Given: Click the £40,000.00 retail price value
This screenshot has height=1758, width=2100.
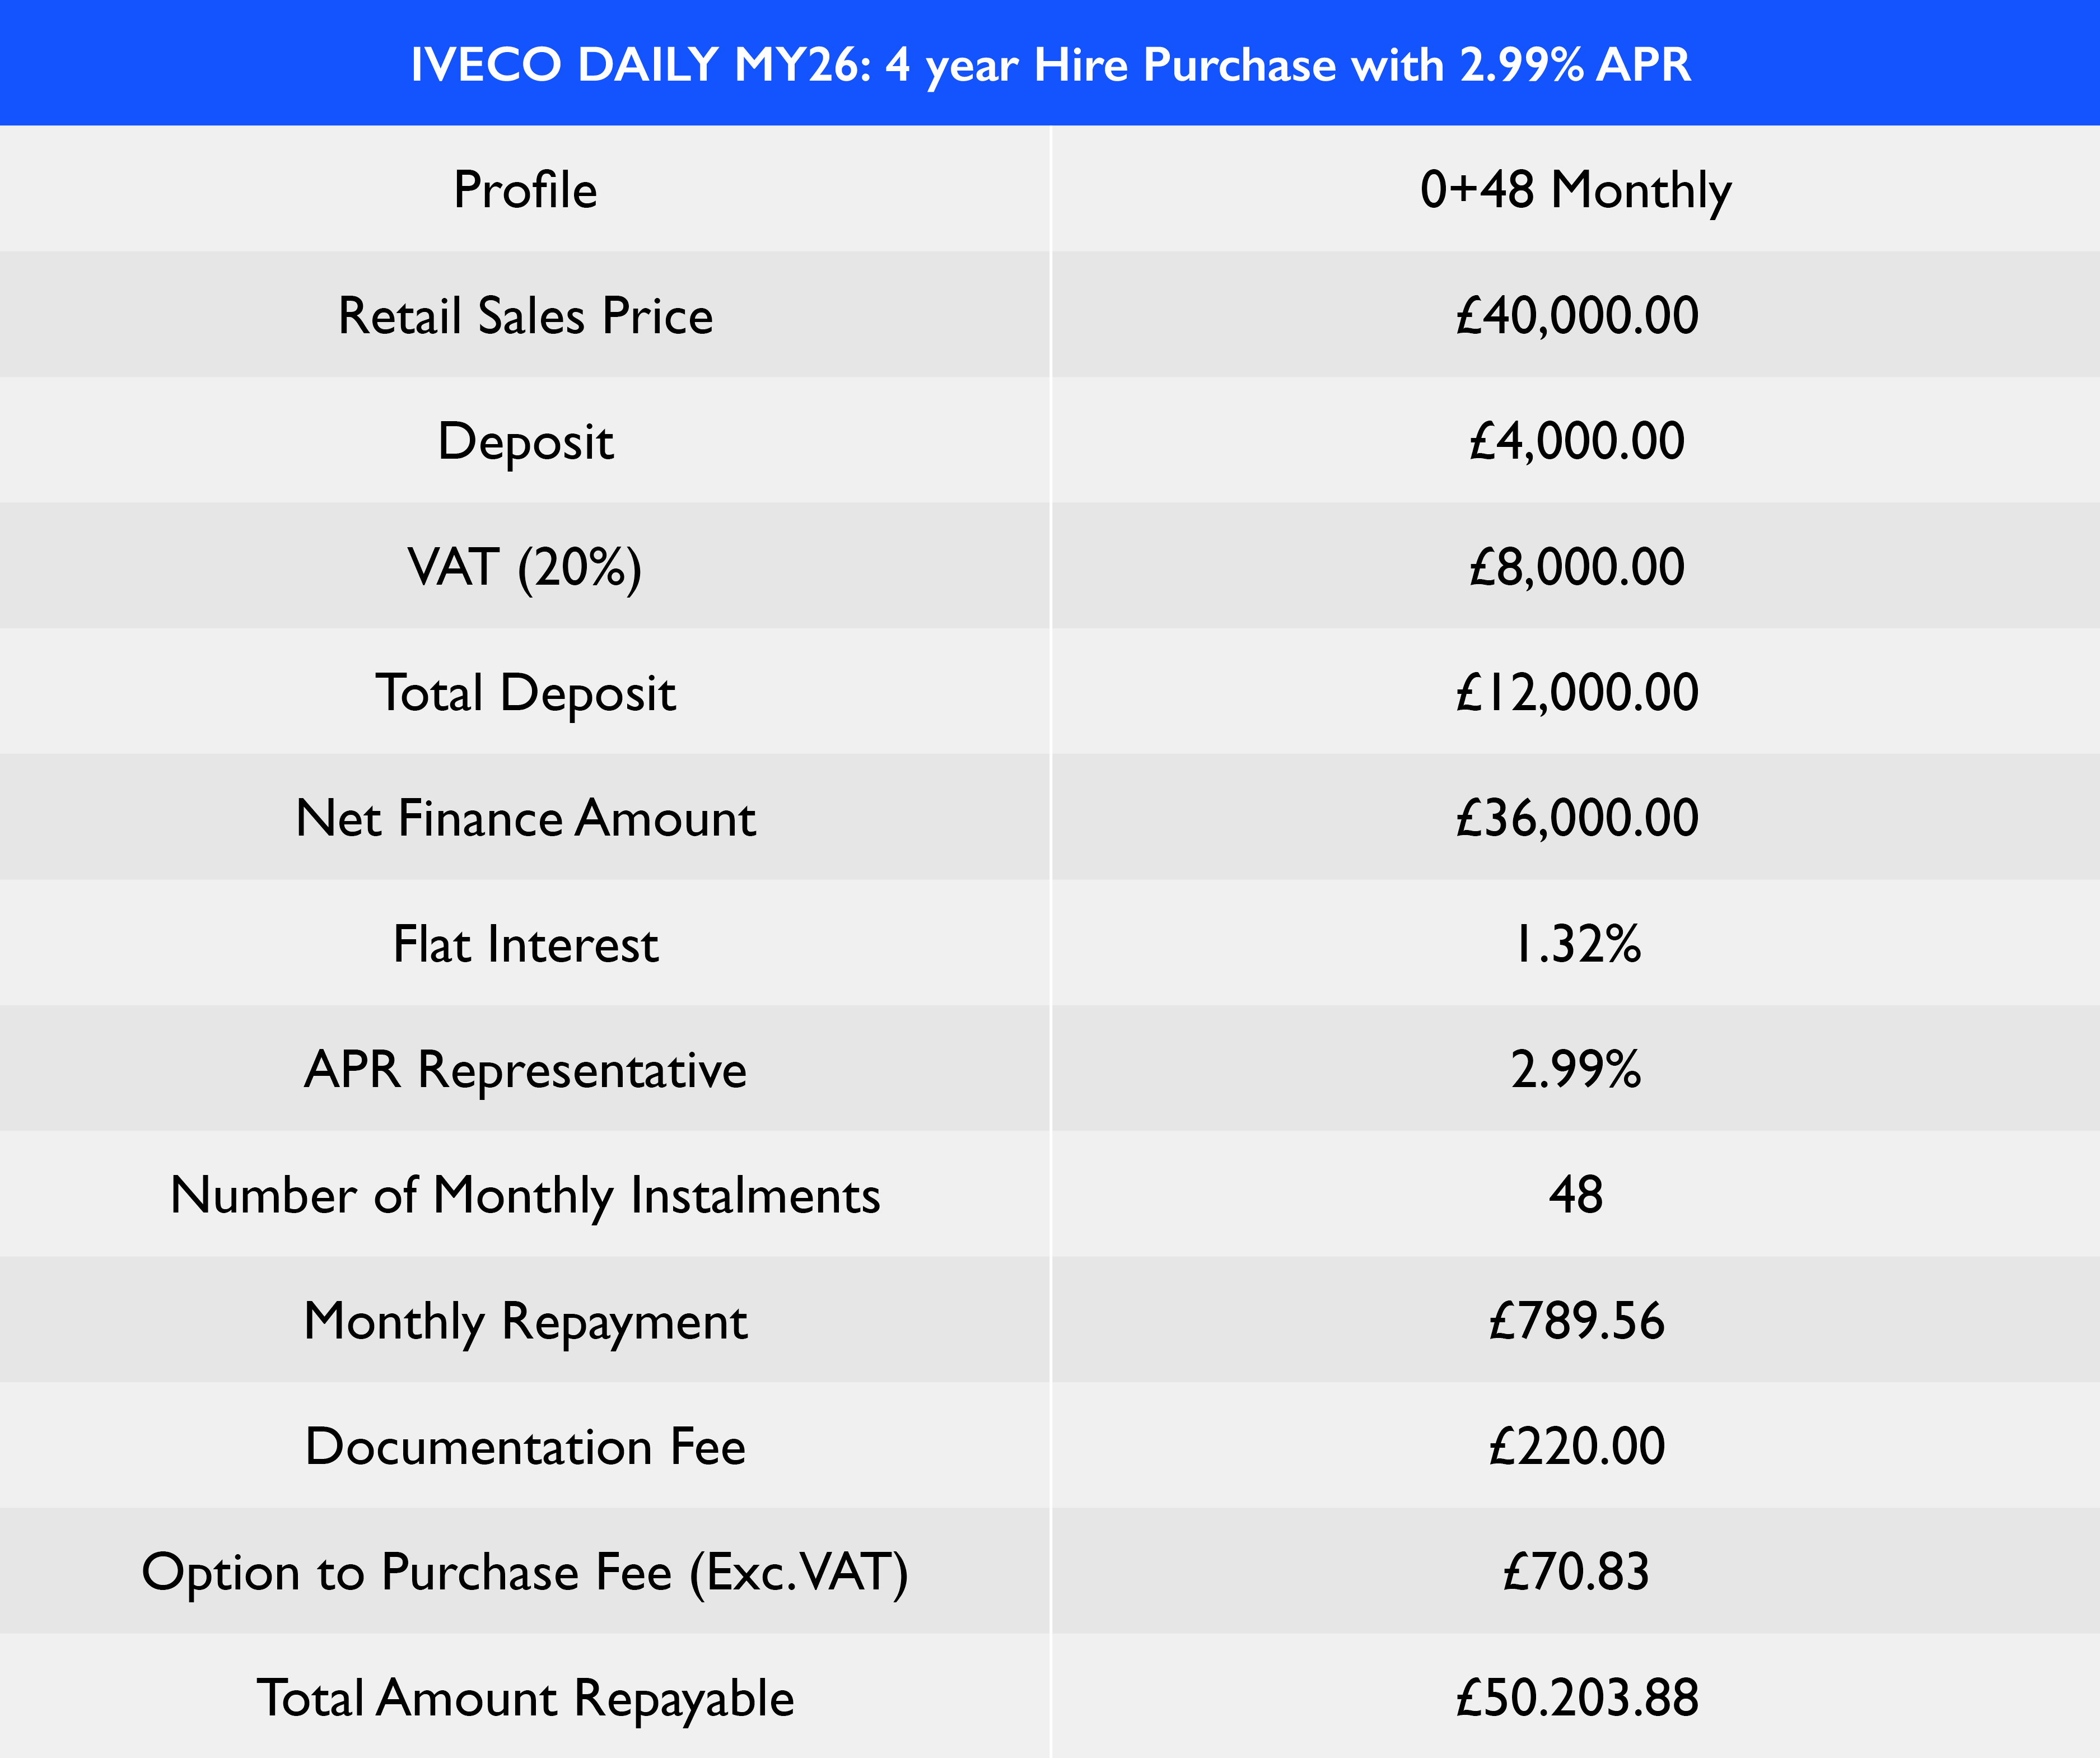Looking at the screenshot, I should click(x=1576, y=315).
